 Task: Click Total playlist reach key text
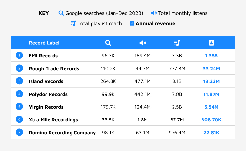(x=100, y=24)
